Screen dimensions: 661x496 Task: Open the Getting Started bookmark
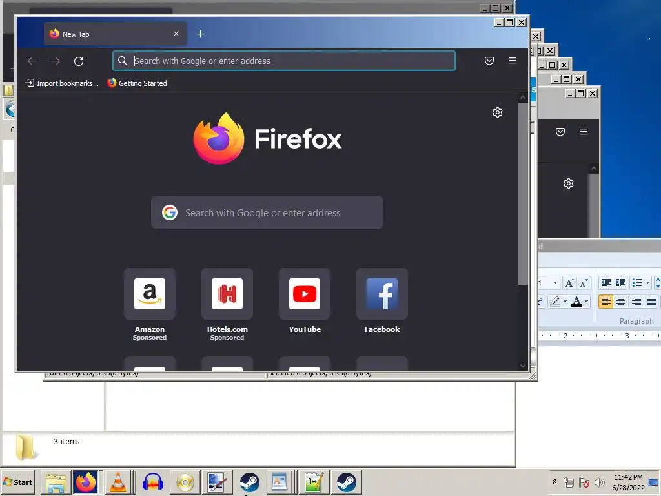[x=137, y=83]
